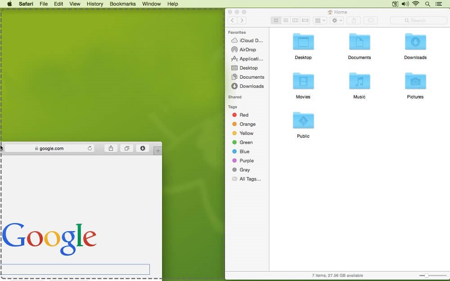Go back in Finder window
Image resolution: width=450 pixels, height=281 pixels.
pyautogui.click(x=233, y=20)
